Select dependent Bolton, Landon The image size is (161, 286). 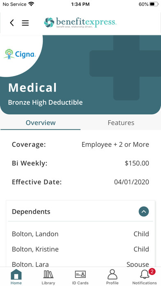click(x=80, y=234)
